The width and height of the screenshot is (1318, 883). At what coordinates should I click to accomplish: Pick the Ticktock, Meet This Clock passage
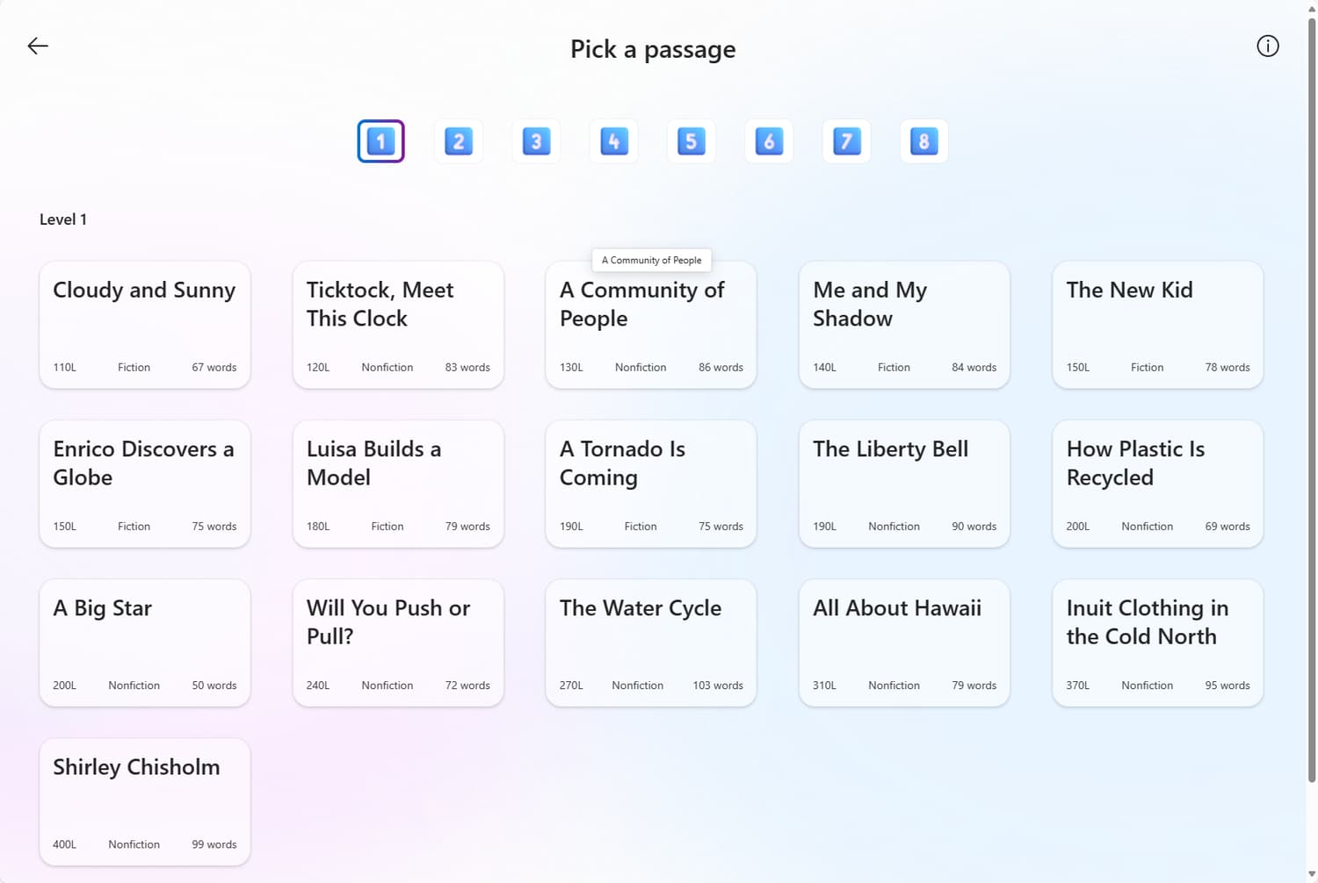[x=398, y=325]
